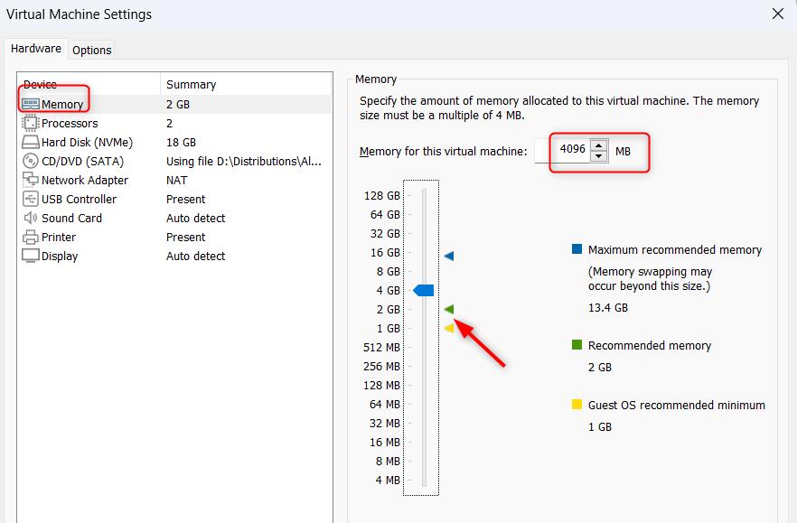Click the 4 MB slider scale label
This screenshot has height=523, width=797.
tap(388, 481)
